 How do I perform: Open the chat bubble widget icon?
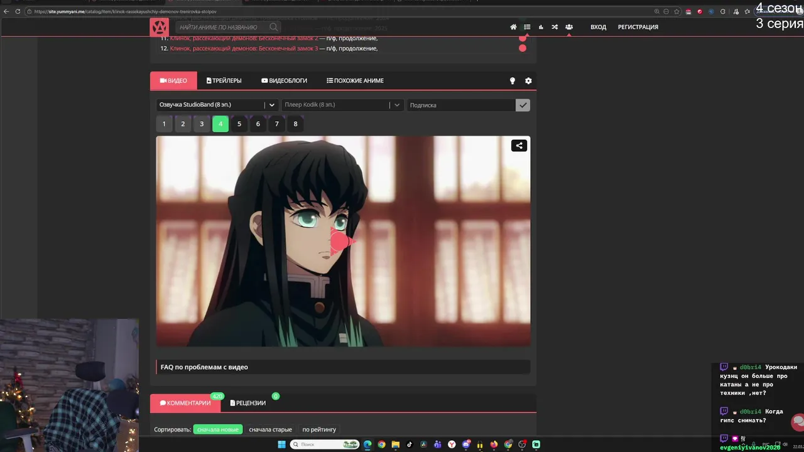[798, 421]
